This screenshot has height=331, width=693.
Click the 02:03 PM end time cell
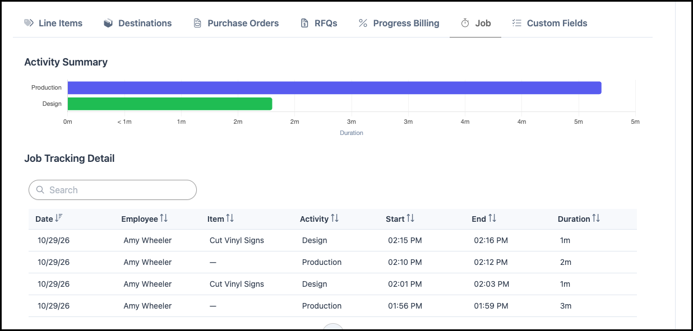492,284
